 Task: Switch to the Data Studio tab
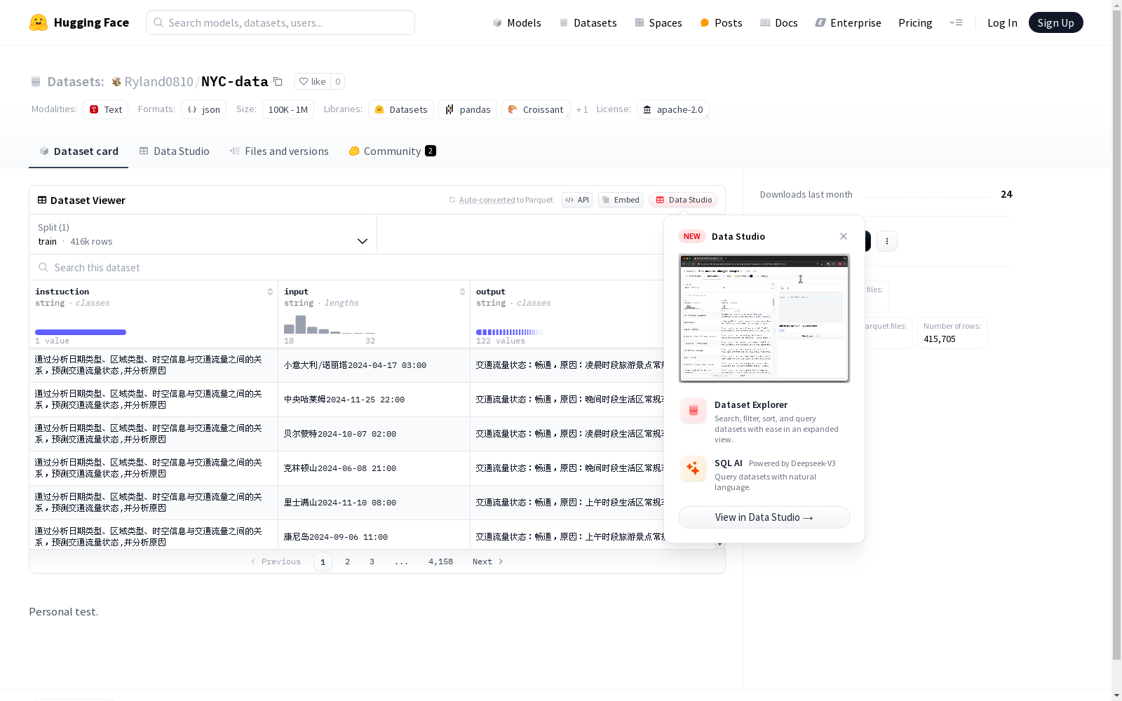point(174,151)
